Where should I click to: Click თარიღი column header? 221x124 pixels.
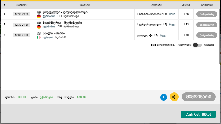[21, 5]
